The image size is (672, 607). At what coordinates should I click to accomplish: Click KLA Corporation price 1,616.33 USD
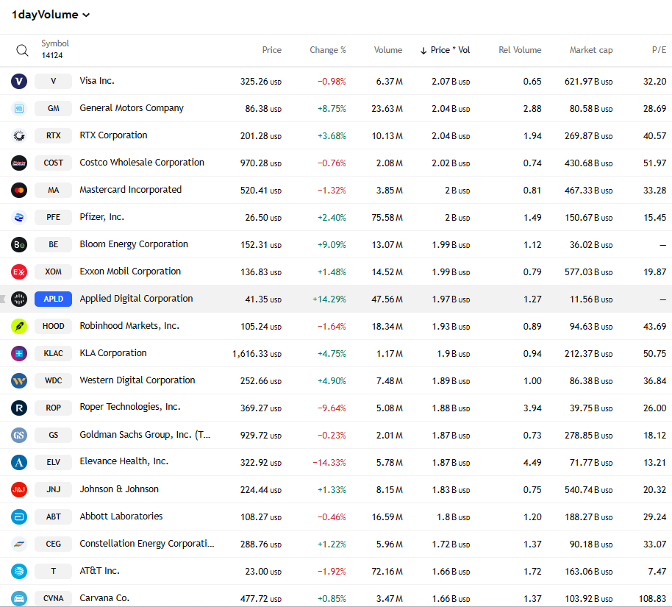[257, 354]
